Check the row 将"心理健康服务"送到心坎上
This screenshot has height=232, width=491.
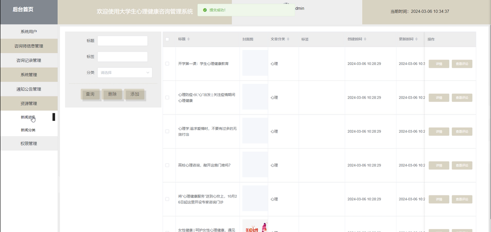tap(167, 199)
